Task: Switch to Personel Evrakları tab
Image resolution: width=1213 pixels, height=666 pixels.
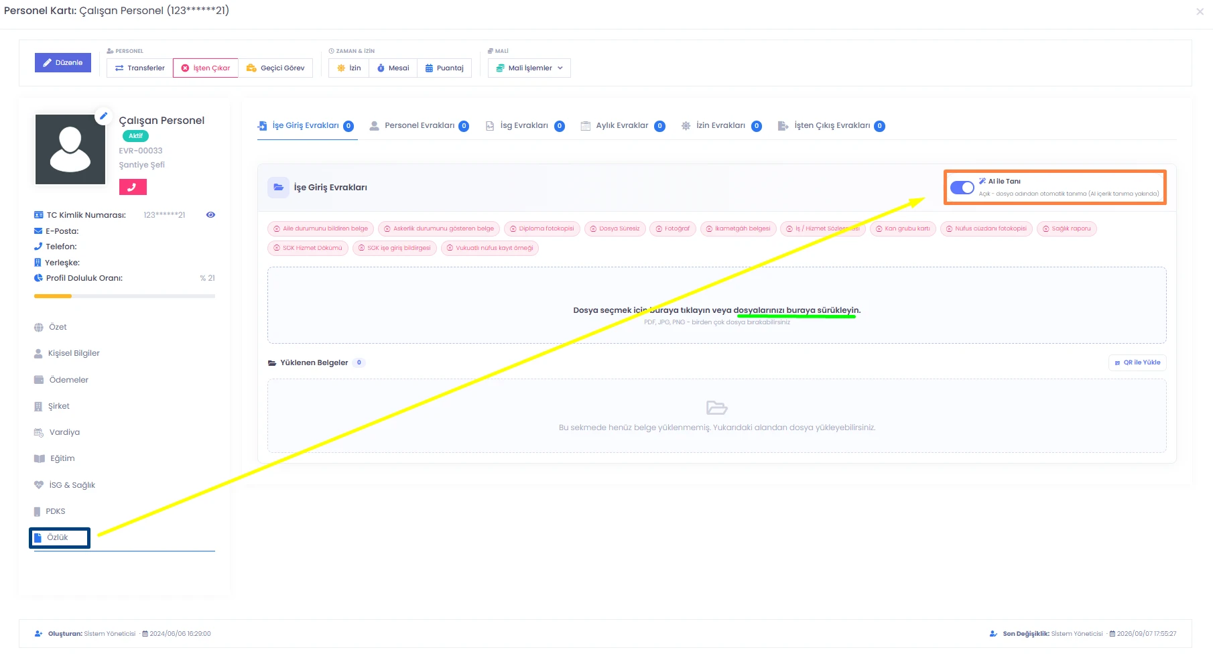Action: coord(420,125)
